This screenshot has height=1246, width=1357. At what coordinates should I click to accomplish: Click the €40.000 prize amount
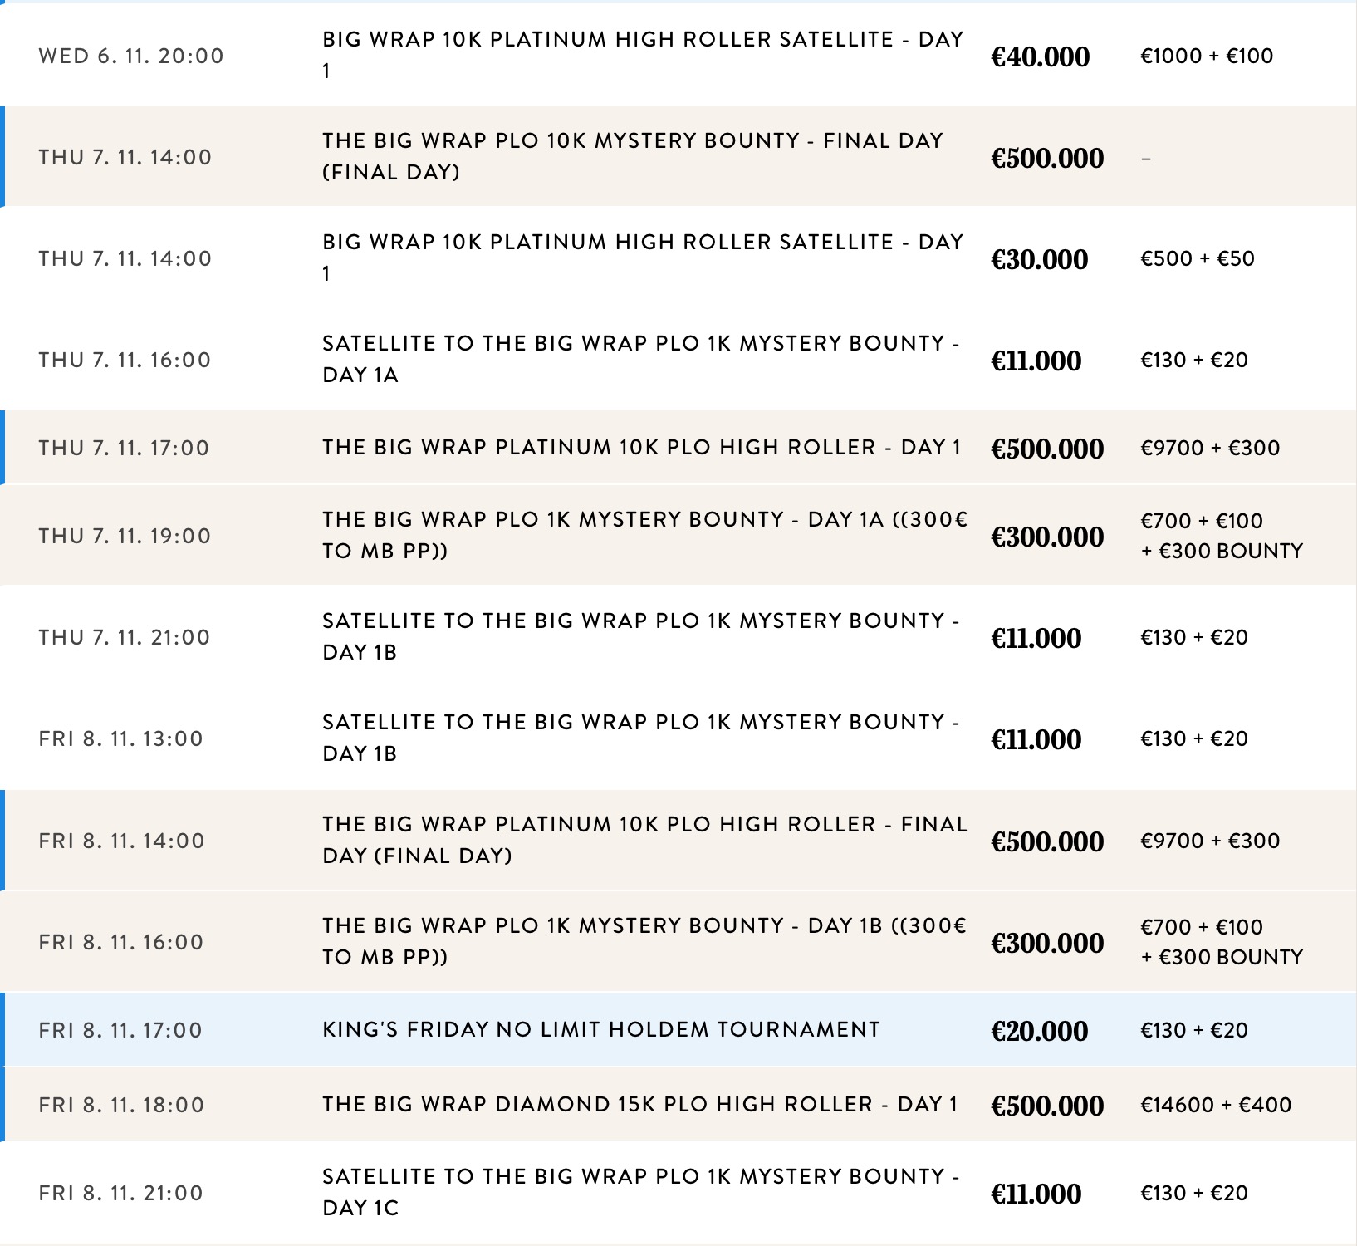(1040, 56)
